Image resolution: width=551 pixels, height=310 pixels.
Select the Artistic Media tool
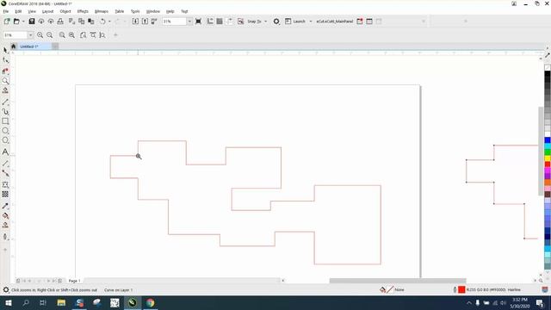[5, 112]
